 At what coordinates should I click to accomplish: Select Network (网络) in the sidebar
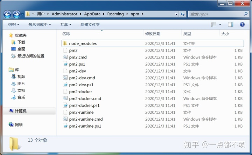point(16,125)
